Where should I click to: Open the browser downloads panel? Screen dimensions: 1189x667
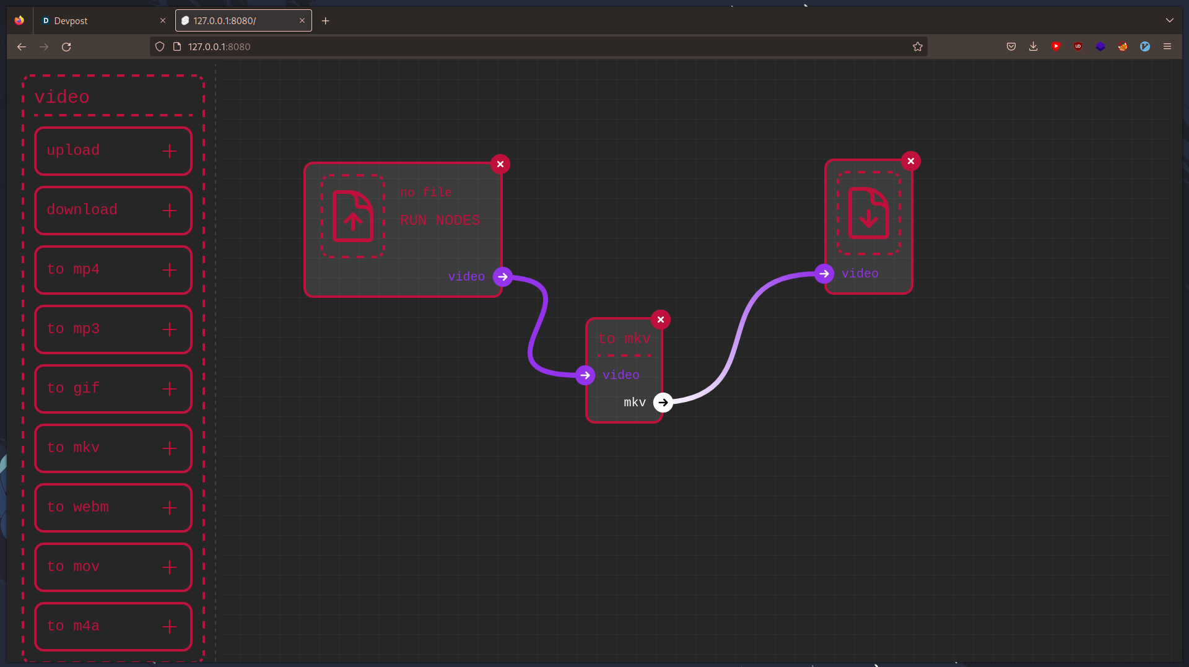1034,46
